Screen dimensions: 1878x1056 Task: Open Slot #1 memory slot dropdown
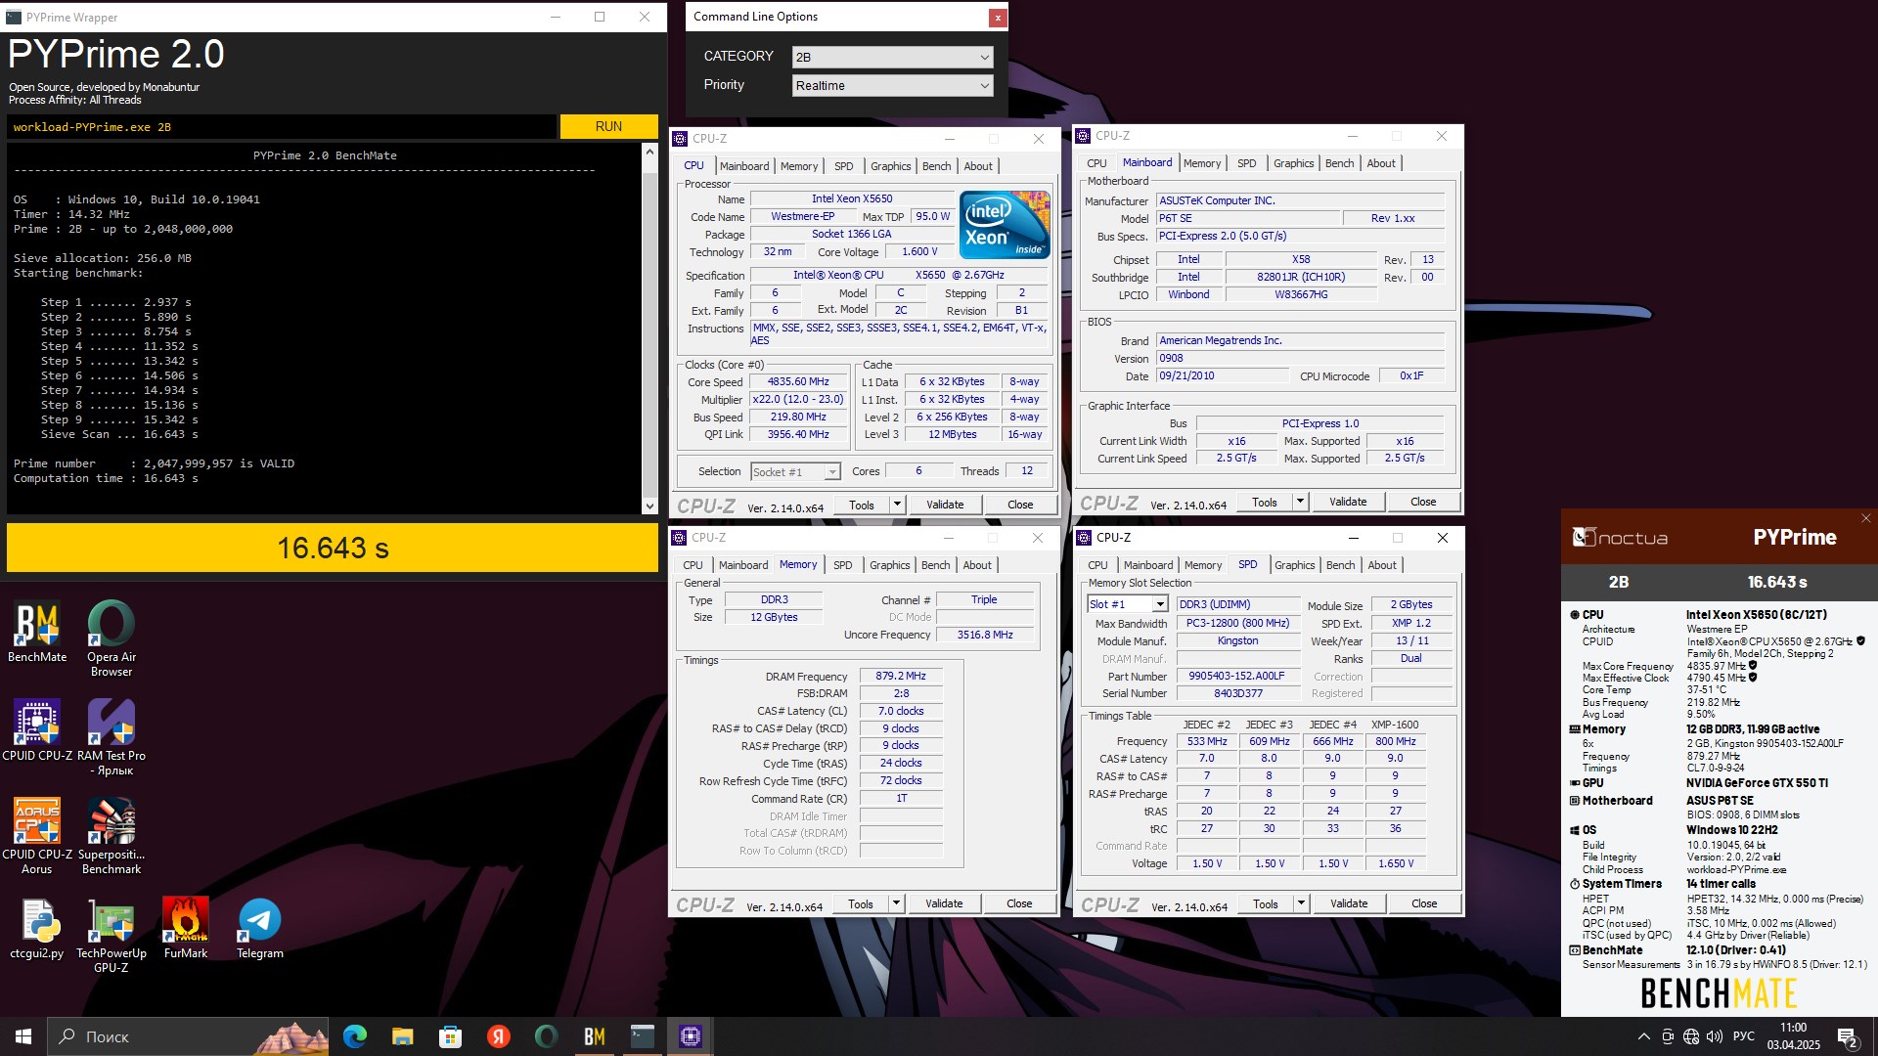(1127, 604)
